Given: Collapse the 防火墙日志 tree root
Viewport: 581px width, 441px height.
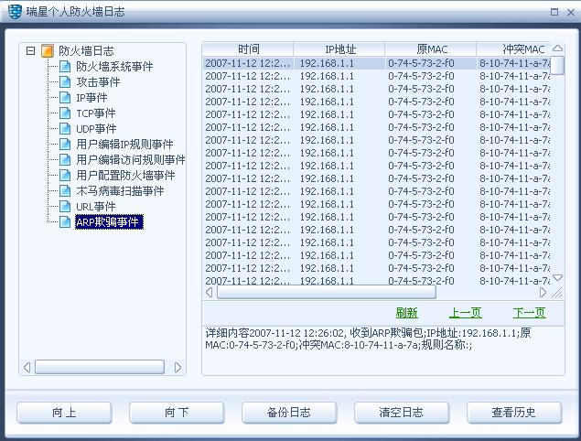Looking at the screenshot, I should pyautogui.click(x=30, y=50).
